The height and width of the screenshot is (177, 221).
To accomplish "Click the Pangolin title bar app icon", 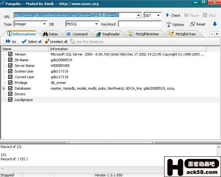I will pos(2,3).
